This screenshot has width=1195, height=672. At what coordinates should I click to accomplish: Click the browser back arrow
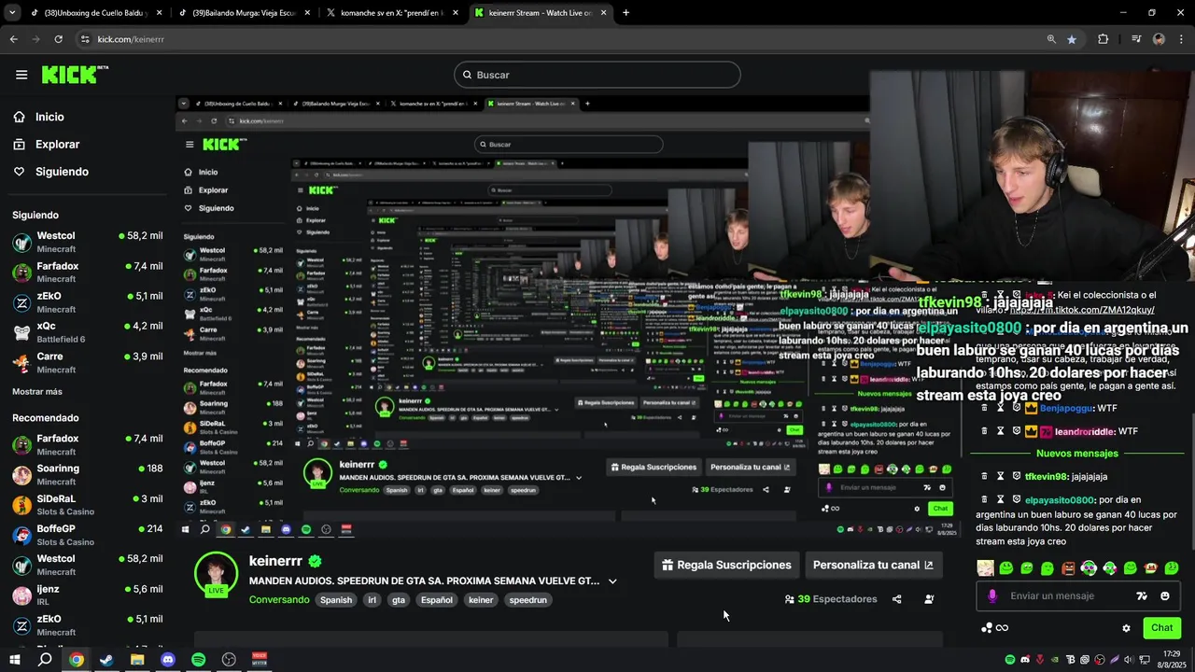pyautogui.click(x=13, y=39)
